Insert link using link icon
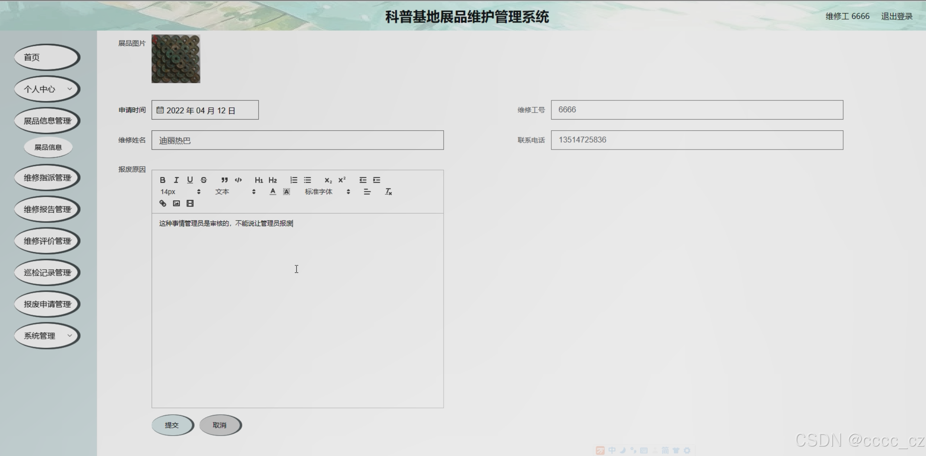The image size is (926, 456). click(x=163, y=203)
